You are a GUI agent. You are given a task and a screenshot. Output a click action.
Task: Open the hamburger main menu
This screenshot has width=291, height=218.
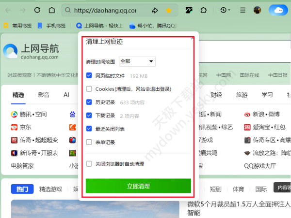(x=242, y=10)
